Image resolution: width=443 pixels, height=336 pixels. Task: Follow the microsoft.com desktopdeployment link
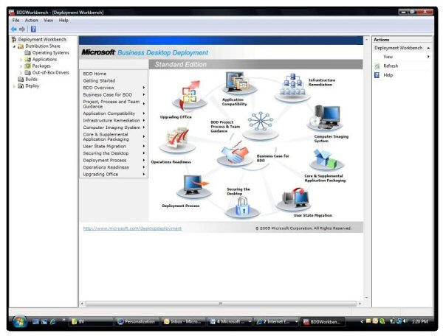click(x=132, y=228)
